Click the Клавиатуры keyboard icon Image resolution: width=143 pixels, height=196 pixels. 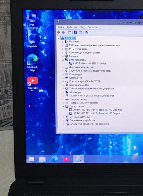click(67, 74)
